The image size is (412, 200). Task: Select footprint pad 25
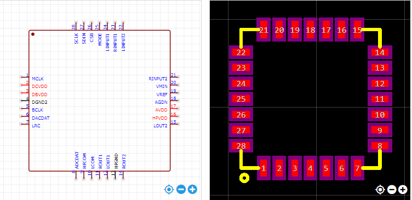pyautogui.click(x=241, y=99)
